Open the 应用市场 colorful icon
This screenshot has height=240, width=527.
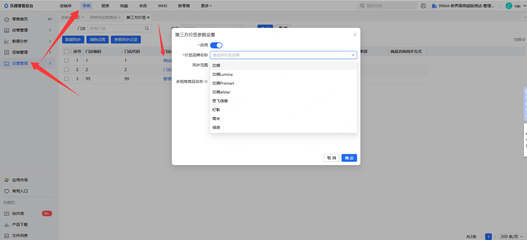click(7, 180)
